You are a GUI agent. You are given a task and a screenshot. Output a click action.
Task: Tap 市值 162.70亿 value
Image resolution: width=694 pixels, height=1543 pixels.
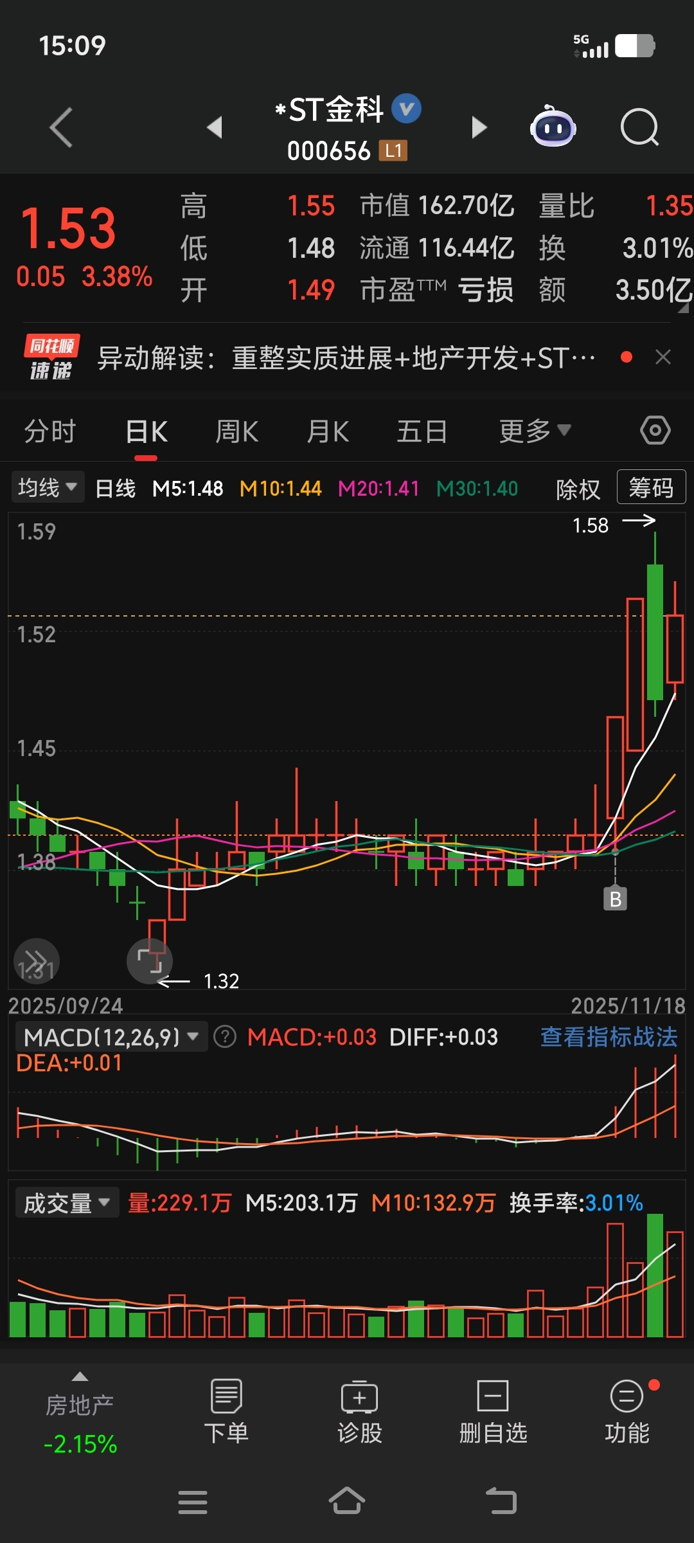click(x=466, y=206)
